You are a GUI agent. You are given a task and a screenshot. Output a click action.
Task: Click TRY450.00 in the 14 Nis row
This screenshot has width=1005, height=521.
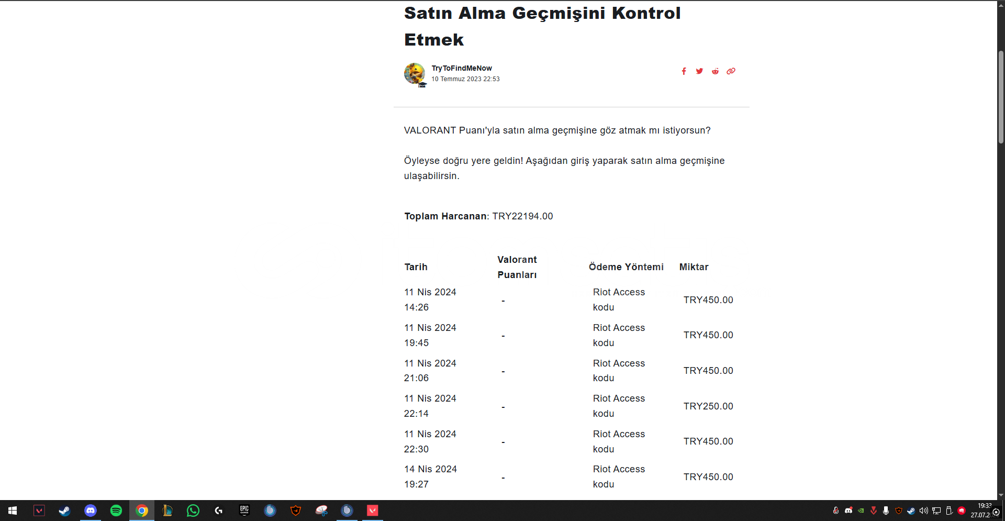(708, 477)
